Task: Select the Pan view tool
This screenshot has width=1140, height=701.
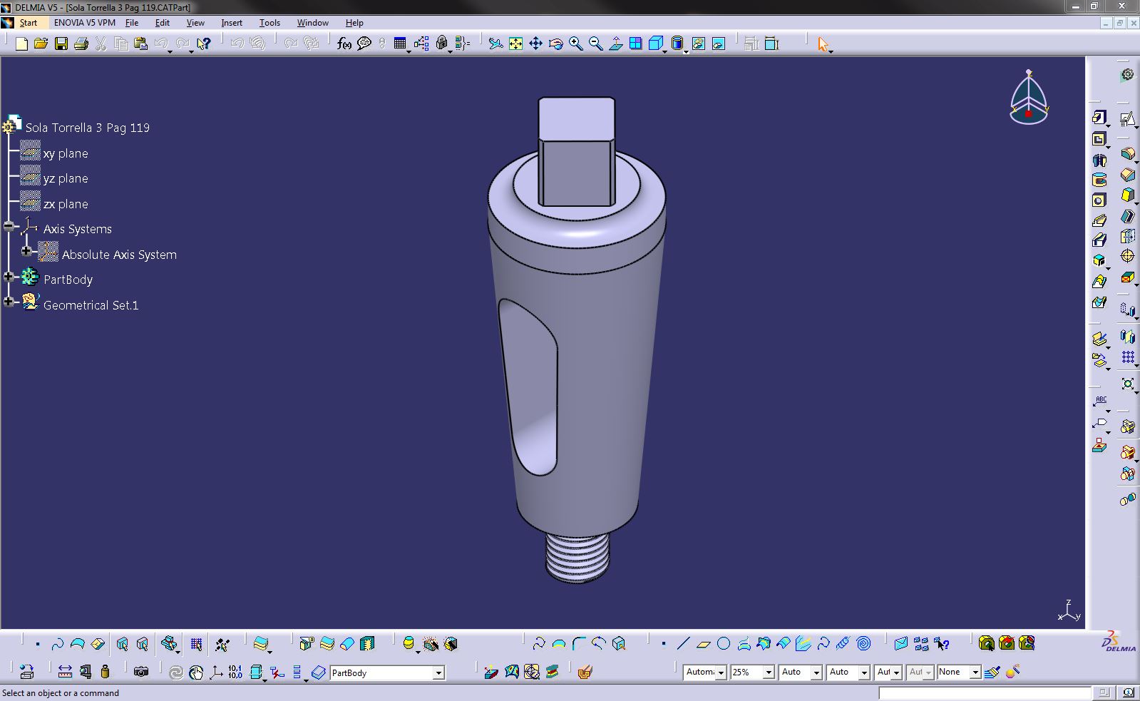Action: pos(535,44)
